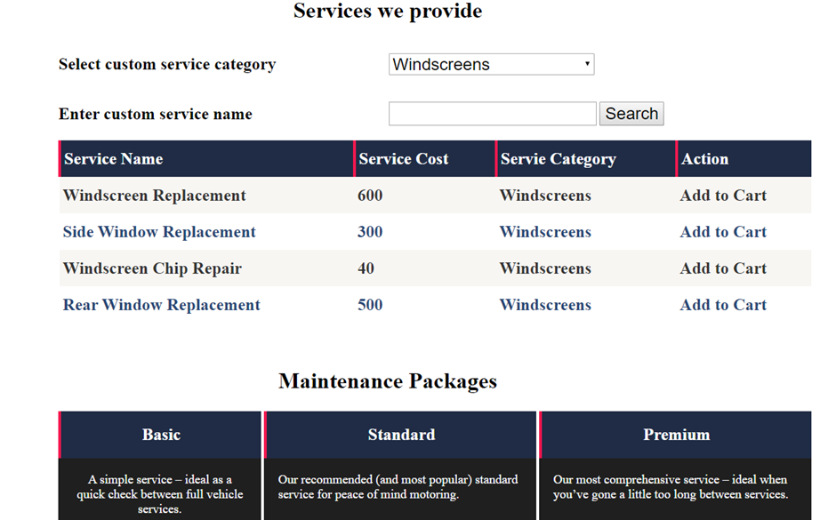Click the Windscreen Chip Repair service name
This screenshot has height=520, width=836.
tap(152, 268)
